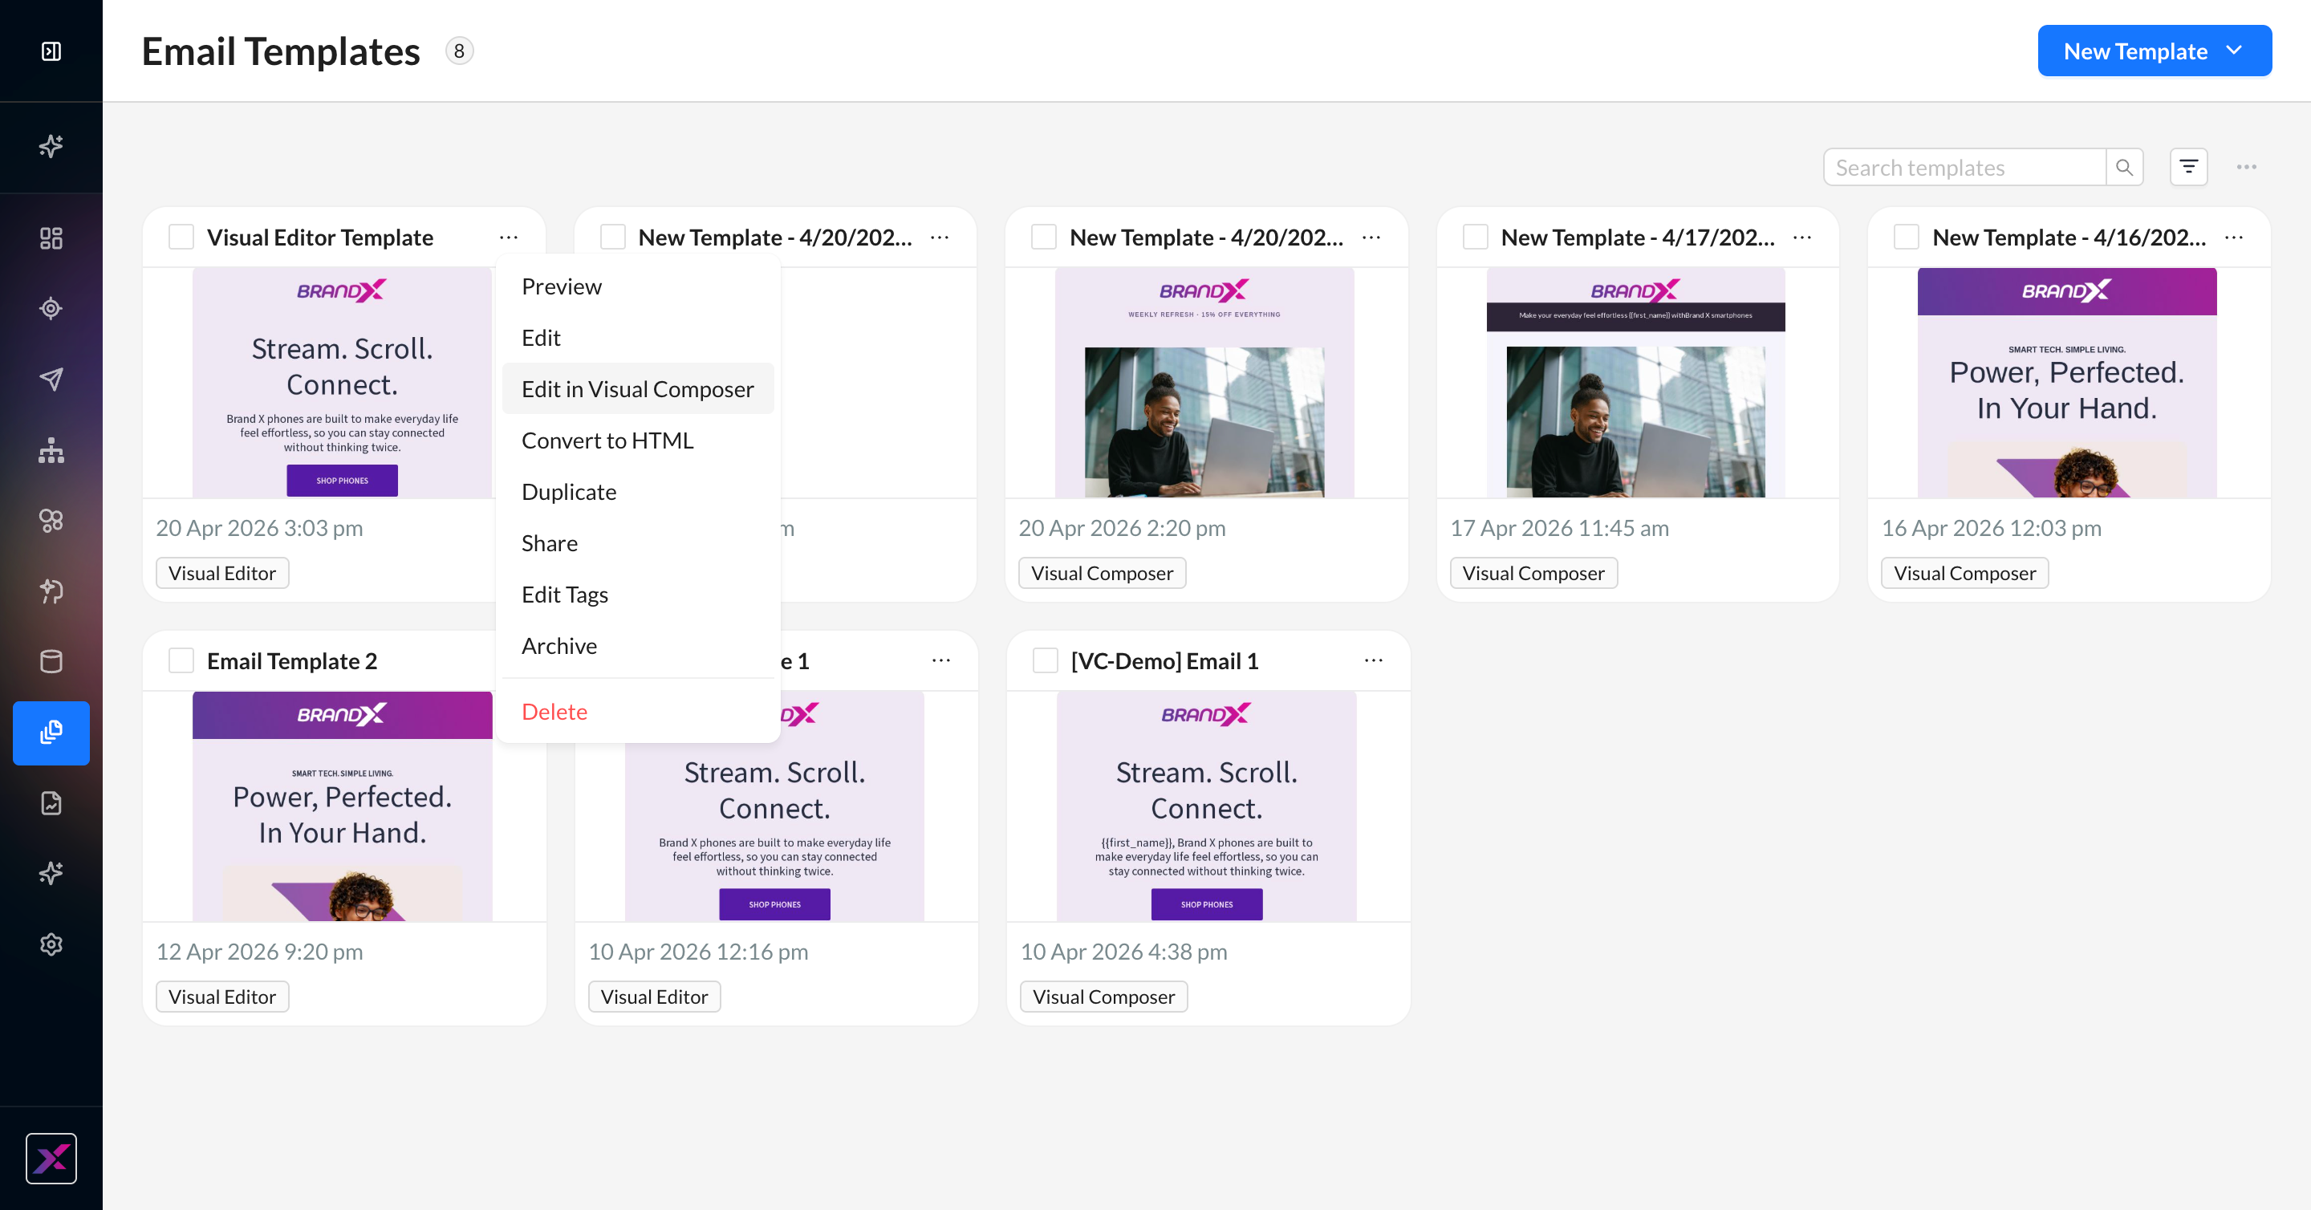The height and width of the screenshot is (1210, 2311).
Task: Open the New Template dropdown button
Action: (x=2155, y=51)
